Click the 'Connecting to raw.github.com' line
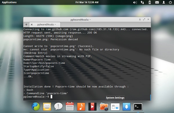 tap(86, 29)
